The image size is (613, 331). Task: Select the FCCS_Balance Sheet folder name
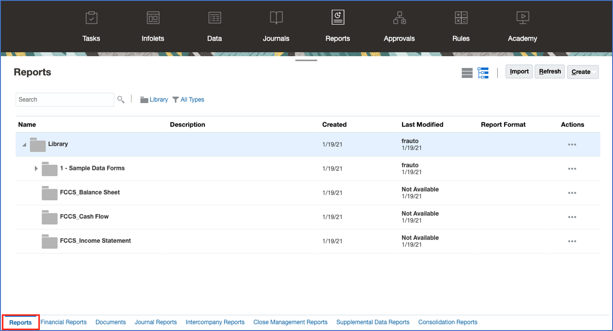pyautogui.click(x=90, y=192)
